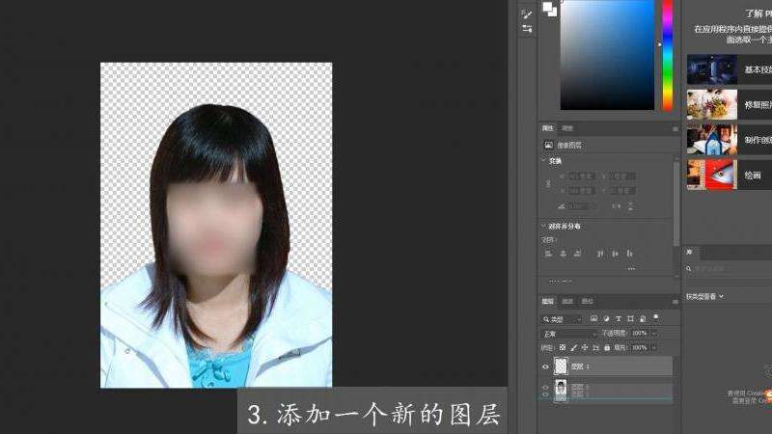Filter layers by adjustment layers
Screen dimensions: 772x434
coord(606,319)
